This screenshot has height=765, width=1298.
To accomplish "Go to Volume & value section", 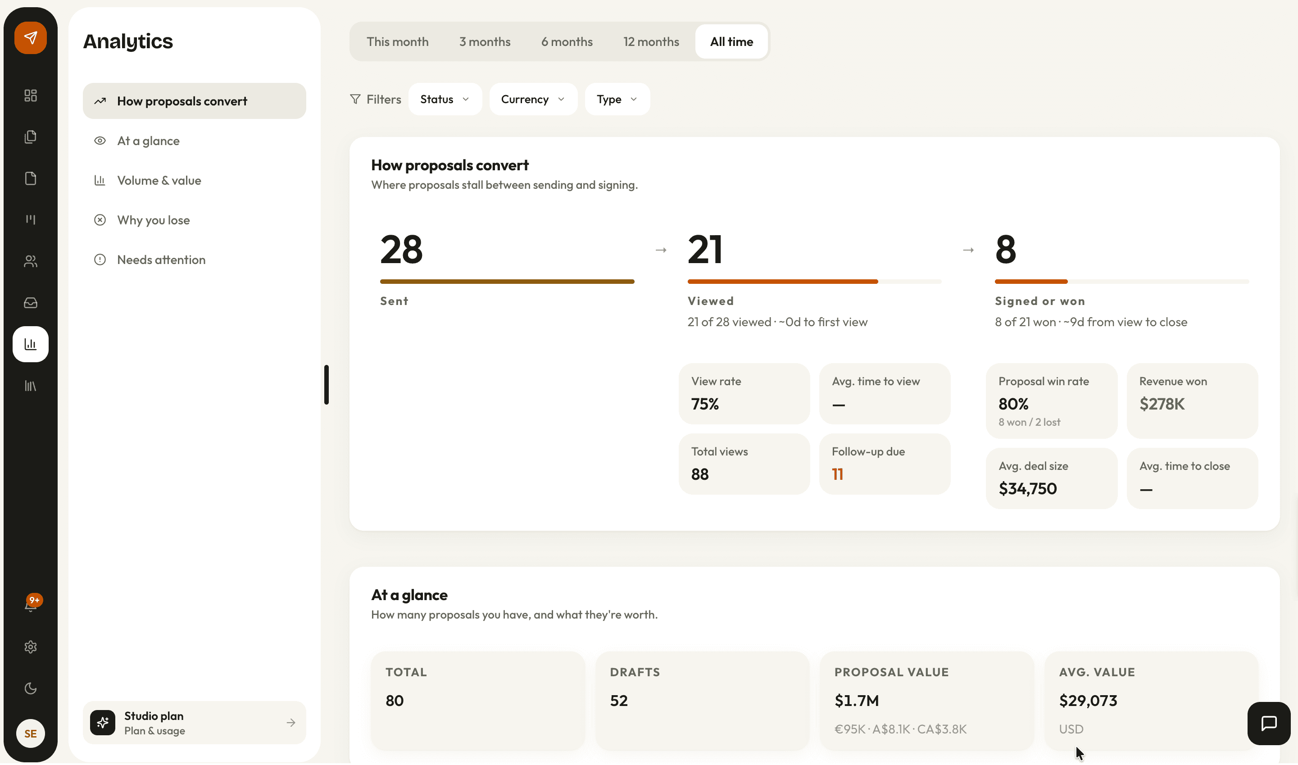I will 194,180.
